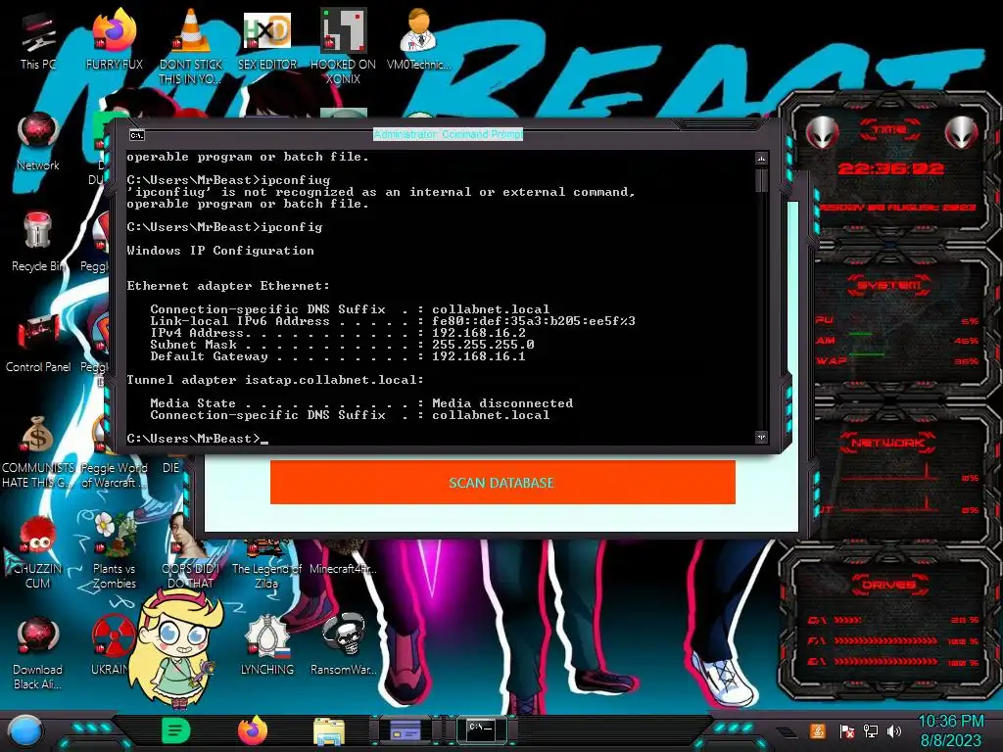The image size is (1003, 752).
Task: Click the volume speaker tray icon
Action: [x=894, y=730]
